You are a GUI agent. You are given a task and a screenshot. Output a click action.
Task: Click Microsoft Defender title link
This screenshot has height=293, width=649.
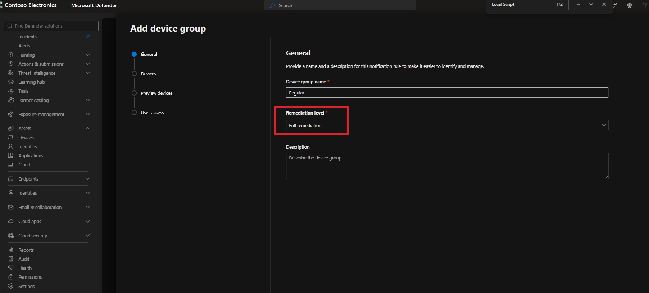(x=94, y=5)
